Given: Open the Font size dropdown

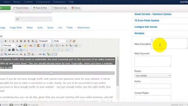Looking at the screenshot, I should click(x=10, y=45).
